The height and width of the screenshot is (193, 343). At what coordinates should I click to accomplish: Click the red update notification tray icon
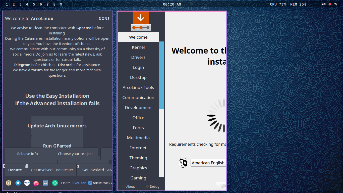330,4
